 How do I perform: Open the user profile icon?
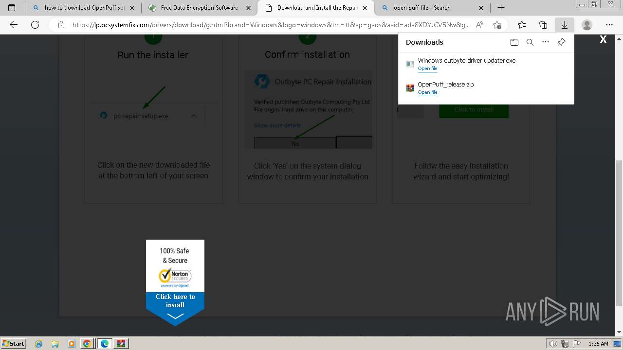(587, 25)
